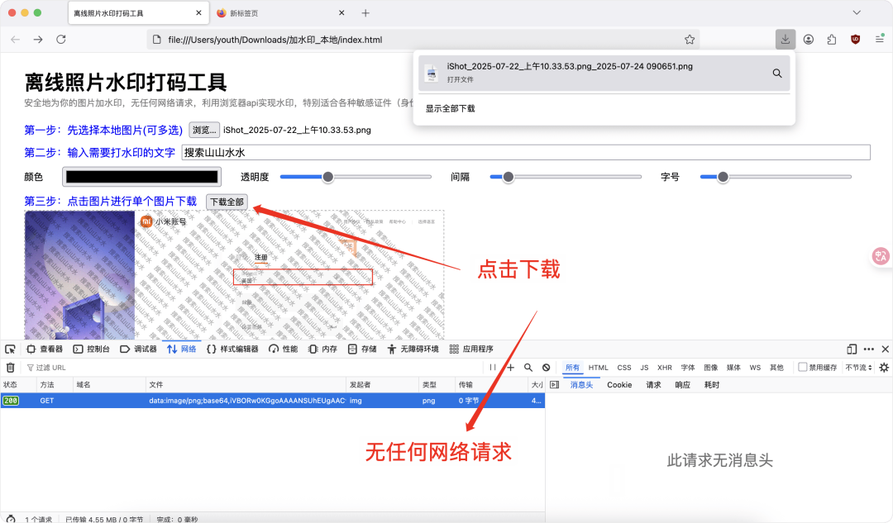Clear the network request log with trash icon

[10, 368]
